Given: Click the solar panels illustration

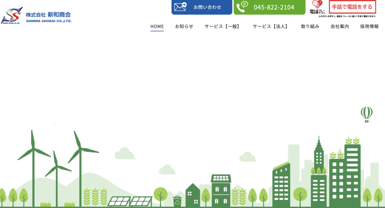Looking at the screenshot, I should coord(130,201).
